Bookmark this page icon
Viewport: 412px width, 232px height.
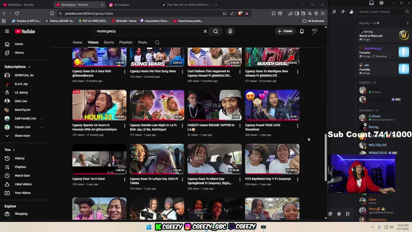click(52, 13)
